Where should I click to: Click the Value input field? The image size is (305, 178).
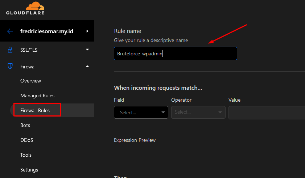pyautogui.click(x=267, y=113)
